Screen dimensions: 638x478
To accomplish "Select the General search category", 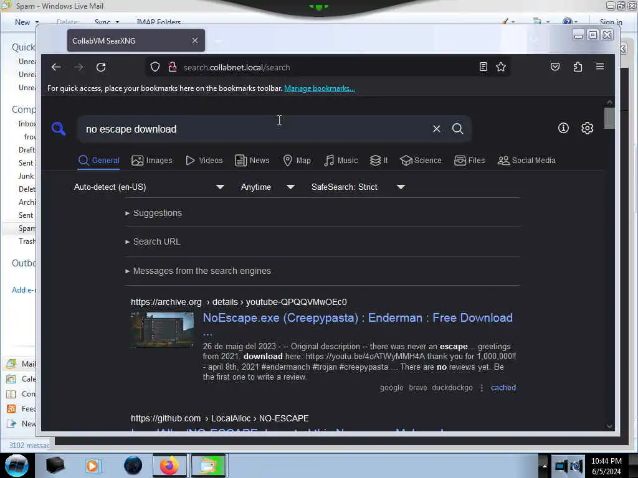I will coord(98,161).
